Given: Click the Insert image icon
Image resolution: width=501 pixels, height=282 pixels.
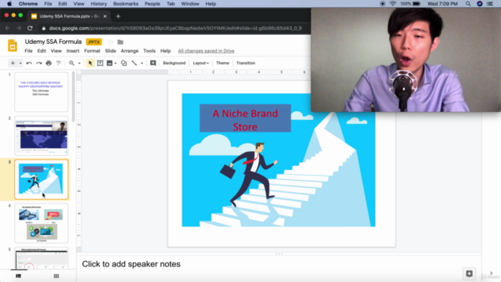Looking at the screenshot, I should click(110, 63).
